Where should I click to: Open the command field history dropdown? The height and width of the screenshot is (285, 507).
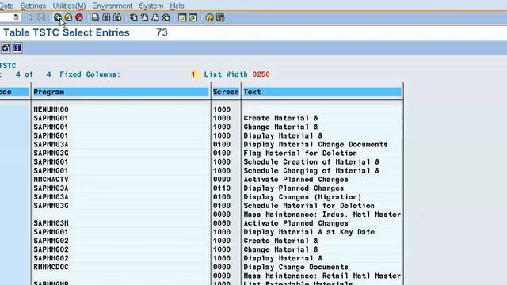[x=16, y=17]
